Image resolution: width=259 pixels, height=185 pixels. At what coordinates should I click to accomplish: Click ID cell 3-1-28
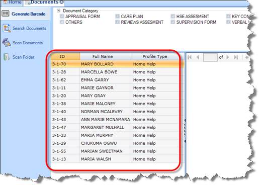(x=65, y=72)
